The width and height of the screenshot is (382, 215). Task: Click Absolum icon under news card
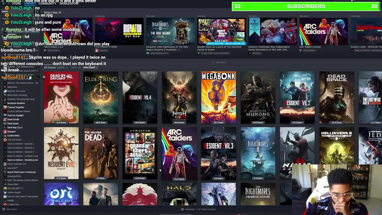pos(250,53)
